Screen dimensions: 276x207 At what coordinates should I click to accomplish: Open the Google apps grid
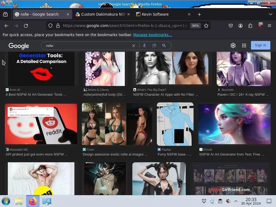(244, 45)
